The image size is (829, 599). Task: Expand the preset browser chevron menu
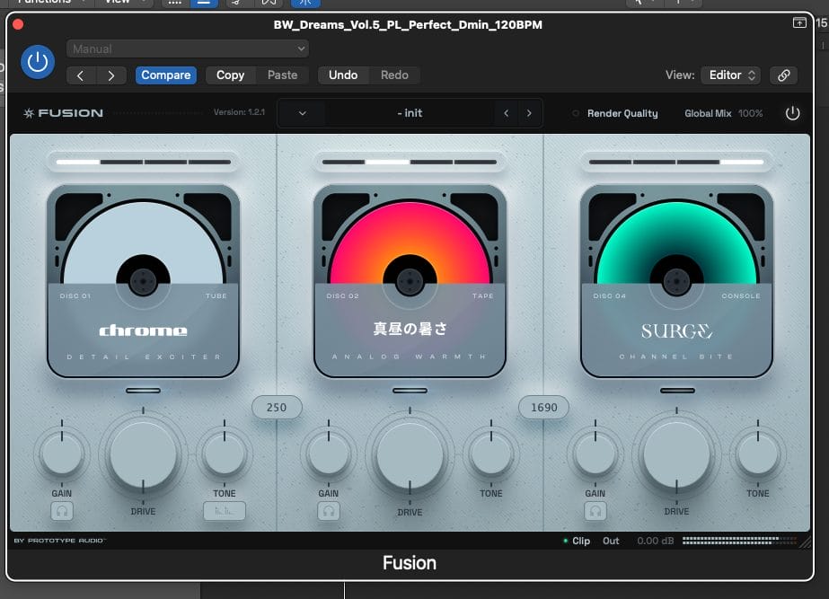(x=302, y=113)
